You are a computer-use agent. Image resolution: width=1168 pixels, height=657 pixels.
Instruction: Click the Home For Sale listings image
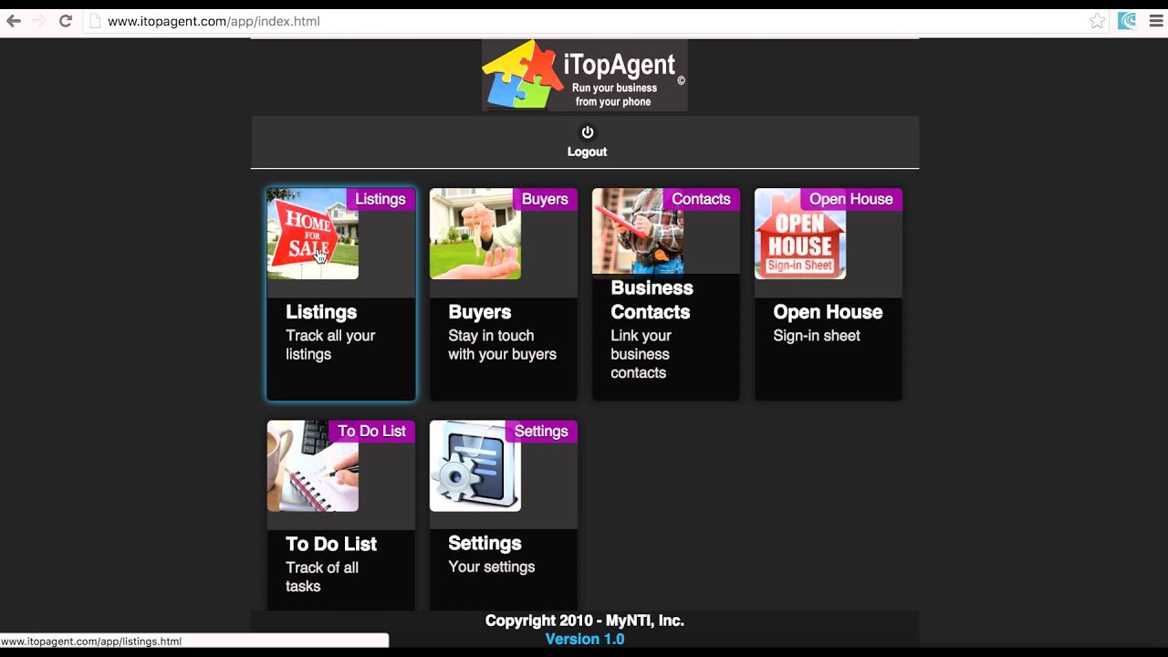tap(312, 234)
